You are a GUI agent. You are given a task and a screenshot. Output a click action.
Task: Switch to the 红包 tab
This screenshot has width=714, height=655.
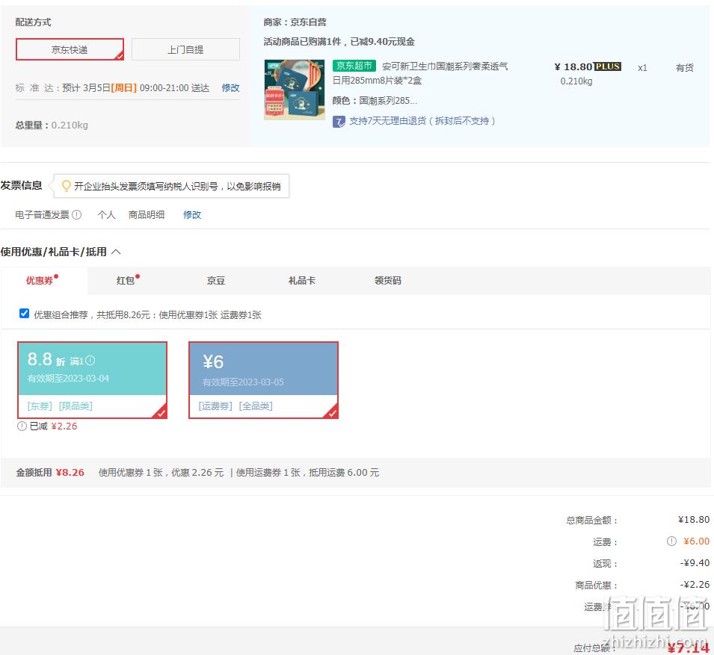tap(126, 280)
